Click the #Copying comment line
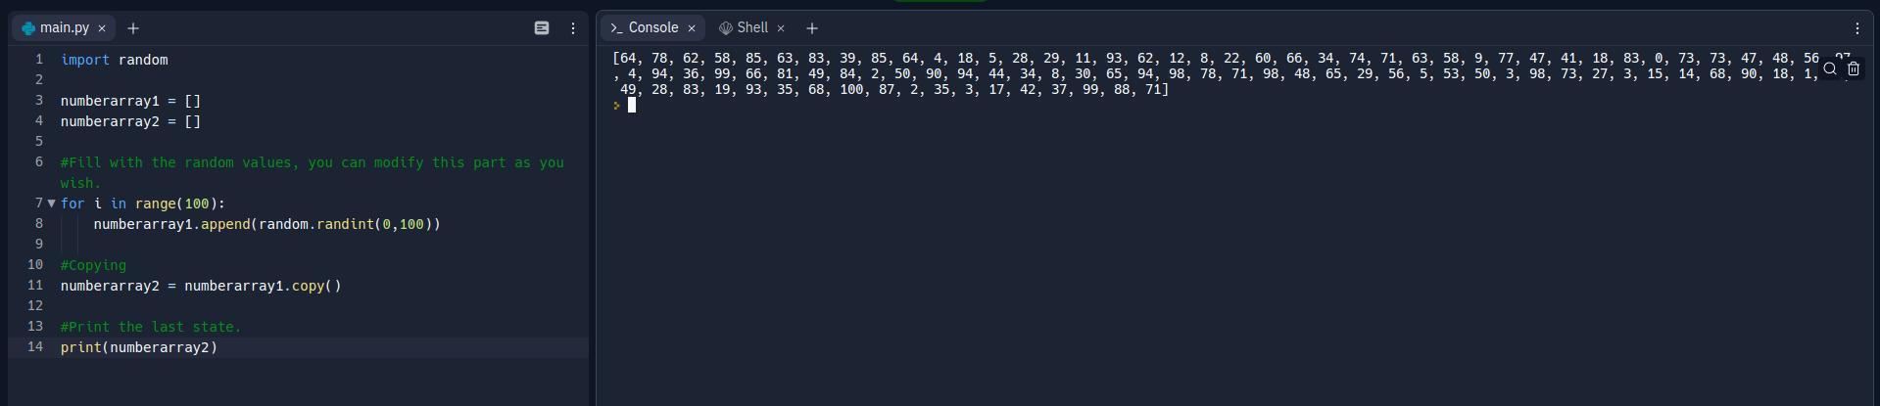Screen dimensions: 1880x406 point(94,265)
